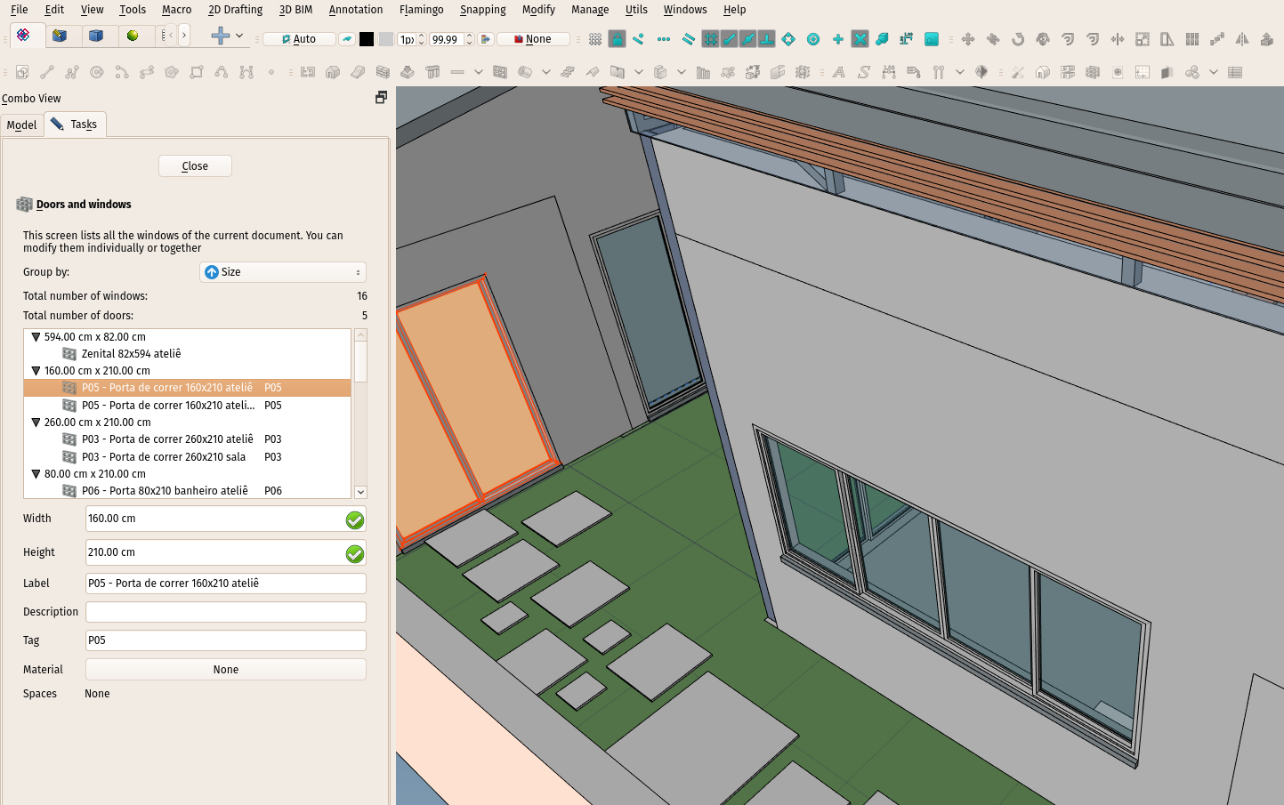This screenshot has height=805, width=1284.
Task: Collapse the 160.00 cm x 210.00 cm group
Action: point(36,371)
